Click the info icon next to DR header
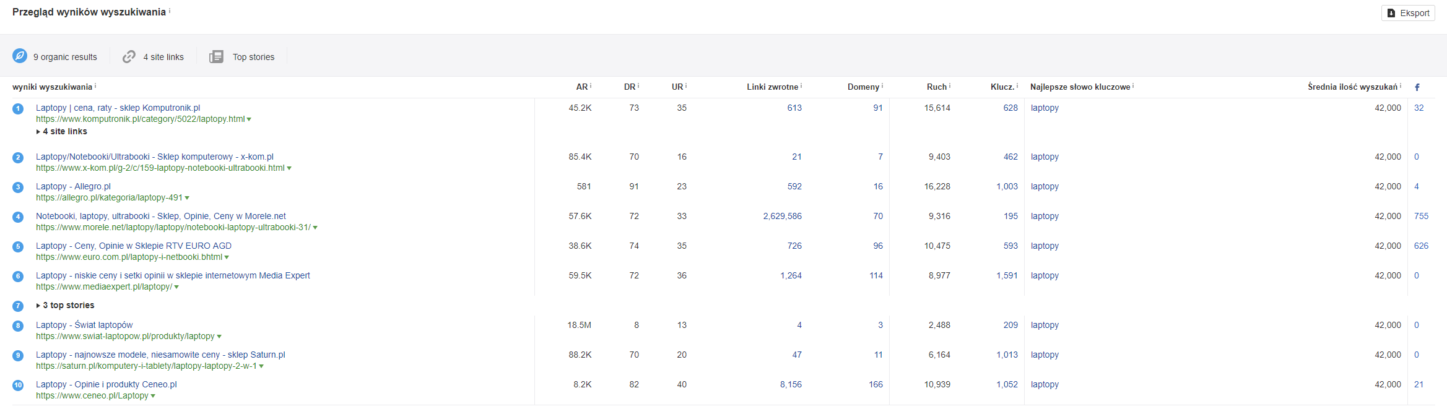 [638, 86]
